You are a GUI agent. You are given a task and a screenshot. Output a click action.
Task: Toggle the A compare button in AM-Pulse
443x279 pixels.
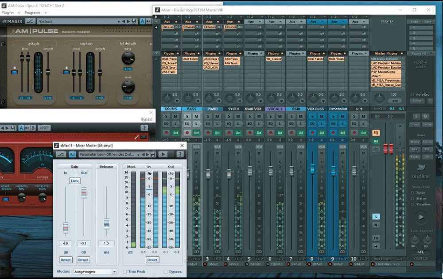142,21
